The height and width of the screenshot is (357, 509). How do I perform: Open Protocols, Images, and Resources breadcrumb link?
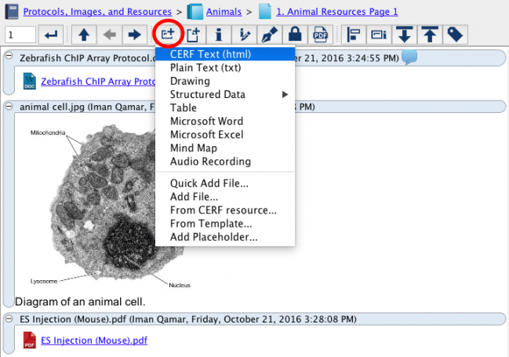coord(97,12)
